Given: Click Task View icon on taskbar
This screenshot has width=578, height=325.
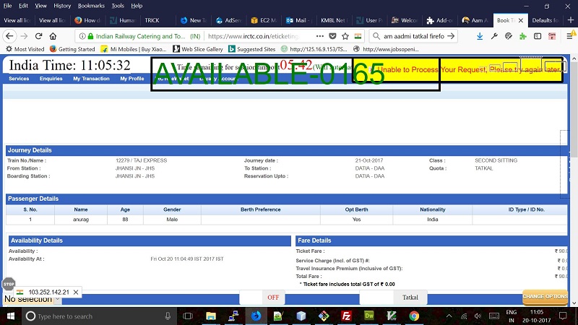Looking at the screenshot, I should (187, 316).
